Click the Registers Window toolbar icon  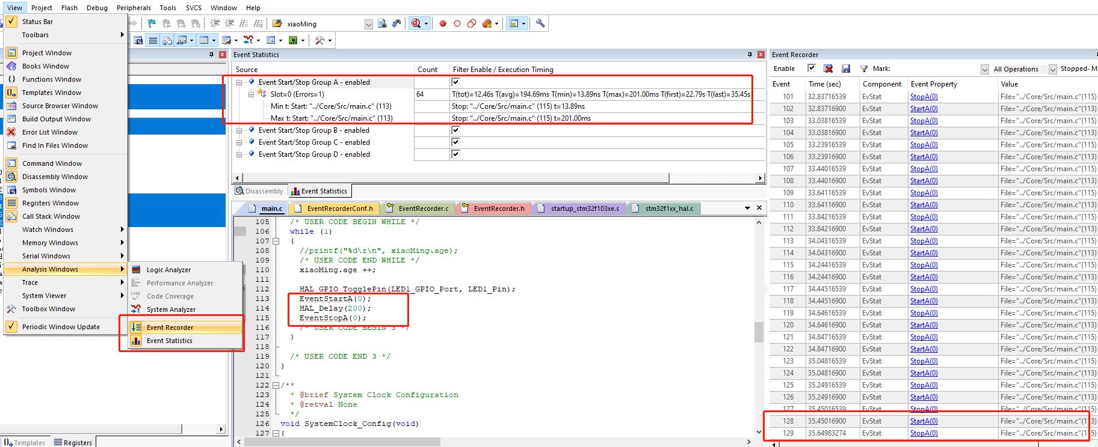(x=153, y=40)
